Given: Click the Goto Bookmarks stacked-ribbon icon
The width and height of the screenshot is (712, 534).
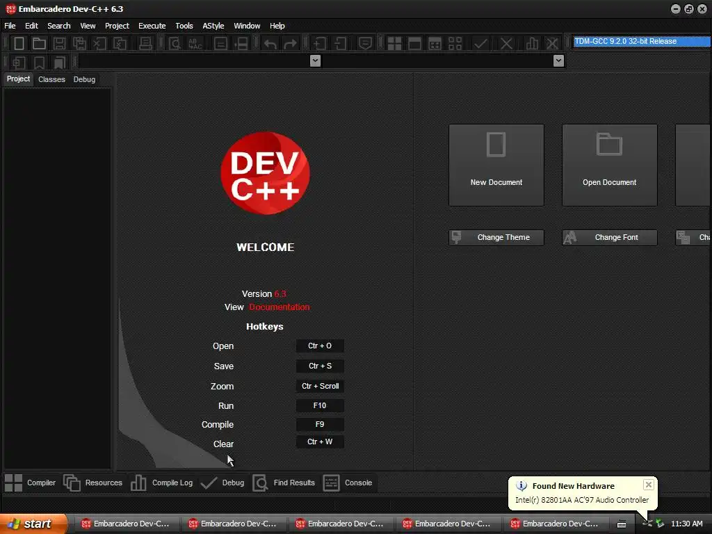Looking at the screenshot, I should point(60,62).
